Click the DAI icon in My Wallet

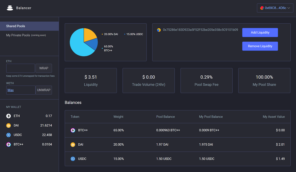[9, 126]
